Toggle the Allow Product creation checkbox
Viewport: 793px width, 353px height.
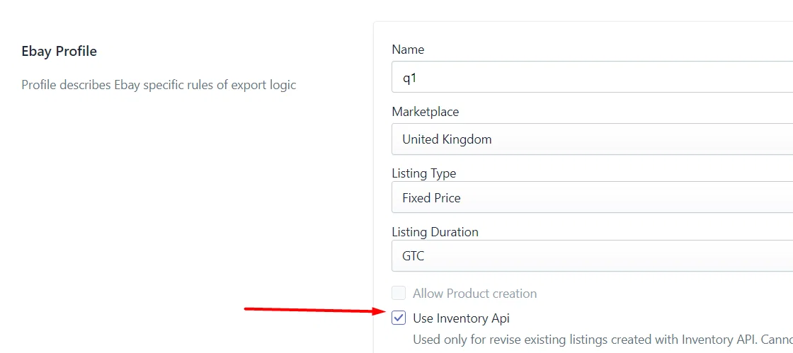(399, 293)
